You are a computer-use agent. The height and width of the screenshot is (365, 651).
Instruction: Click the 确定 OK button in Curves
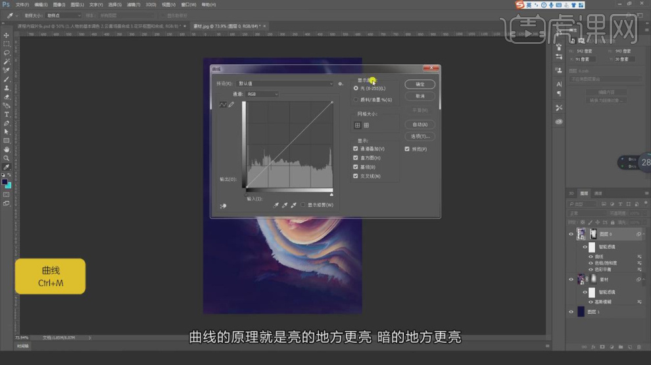(x=420, y=84)
